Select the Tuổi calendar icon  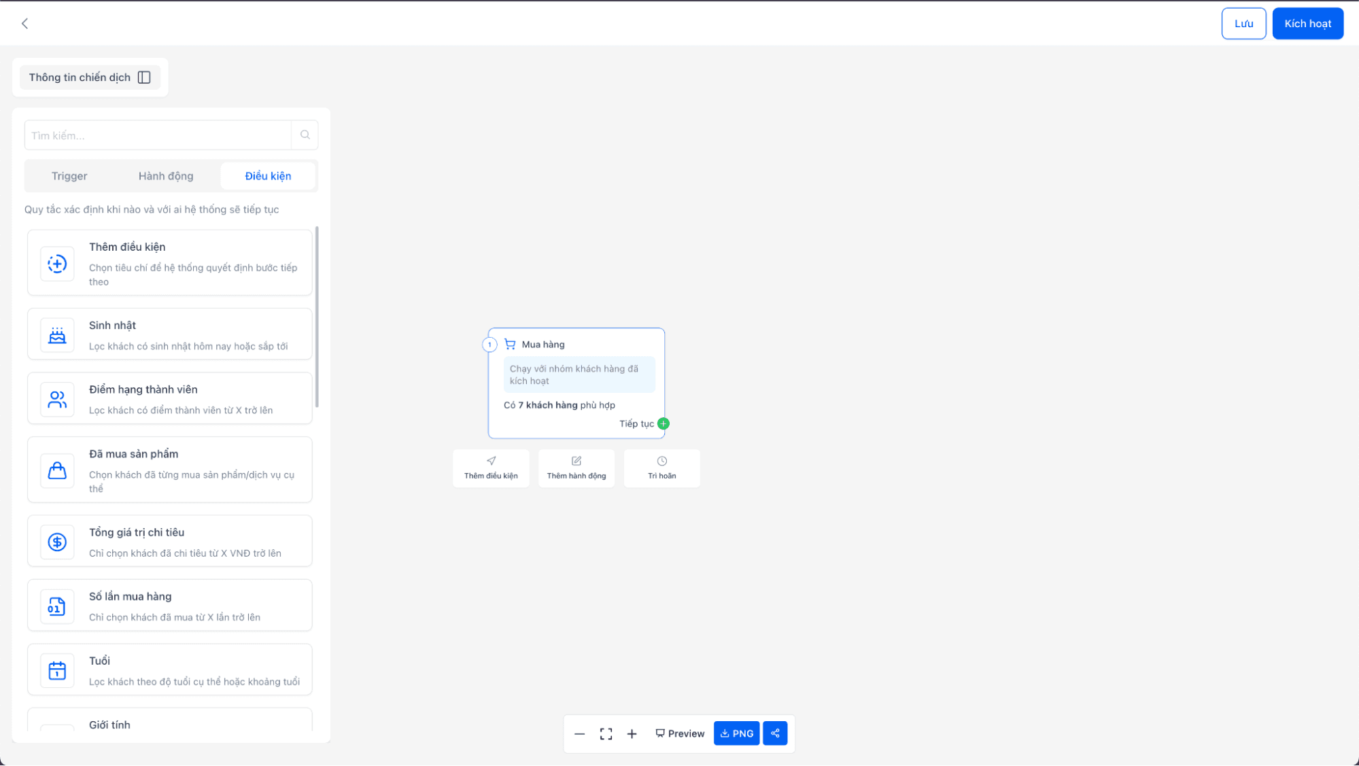tap(57, 670)
